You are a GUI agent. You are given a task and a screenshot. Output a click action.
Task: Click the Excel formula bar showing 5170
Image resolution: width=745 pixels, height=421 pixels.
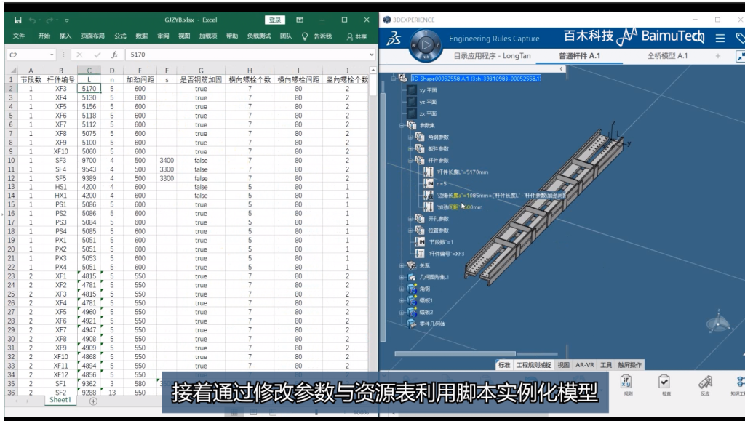point(247,55)
